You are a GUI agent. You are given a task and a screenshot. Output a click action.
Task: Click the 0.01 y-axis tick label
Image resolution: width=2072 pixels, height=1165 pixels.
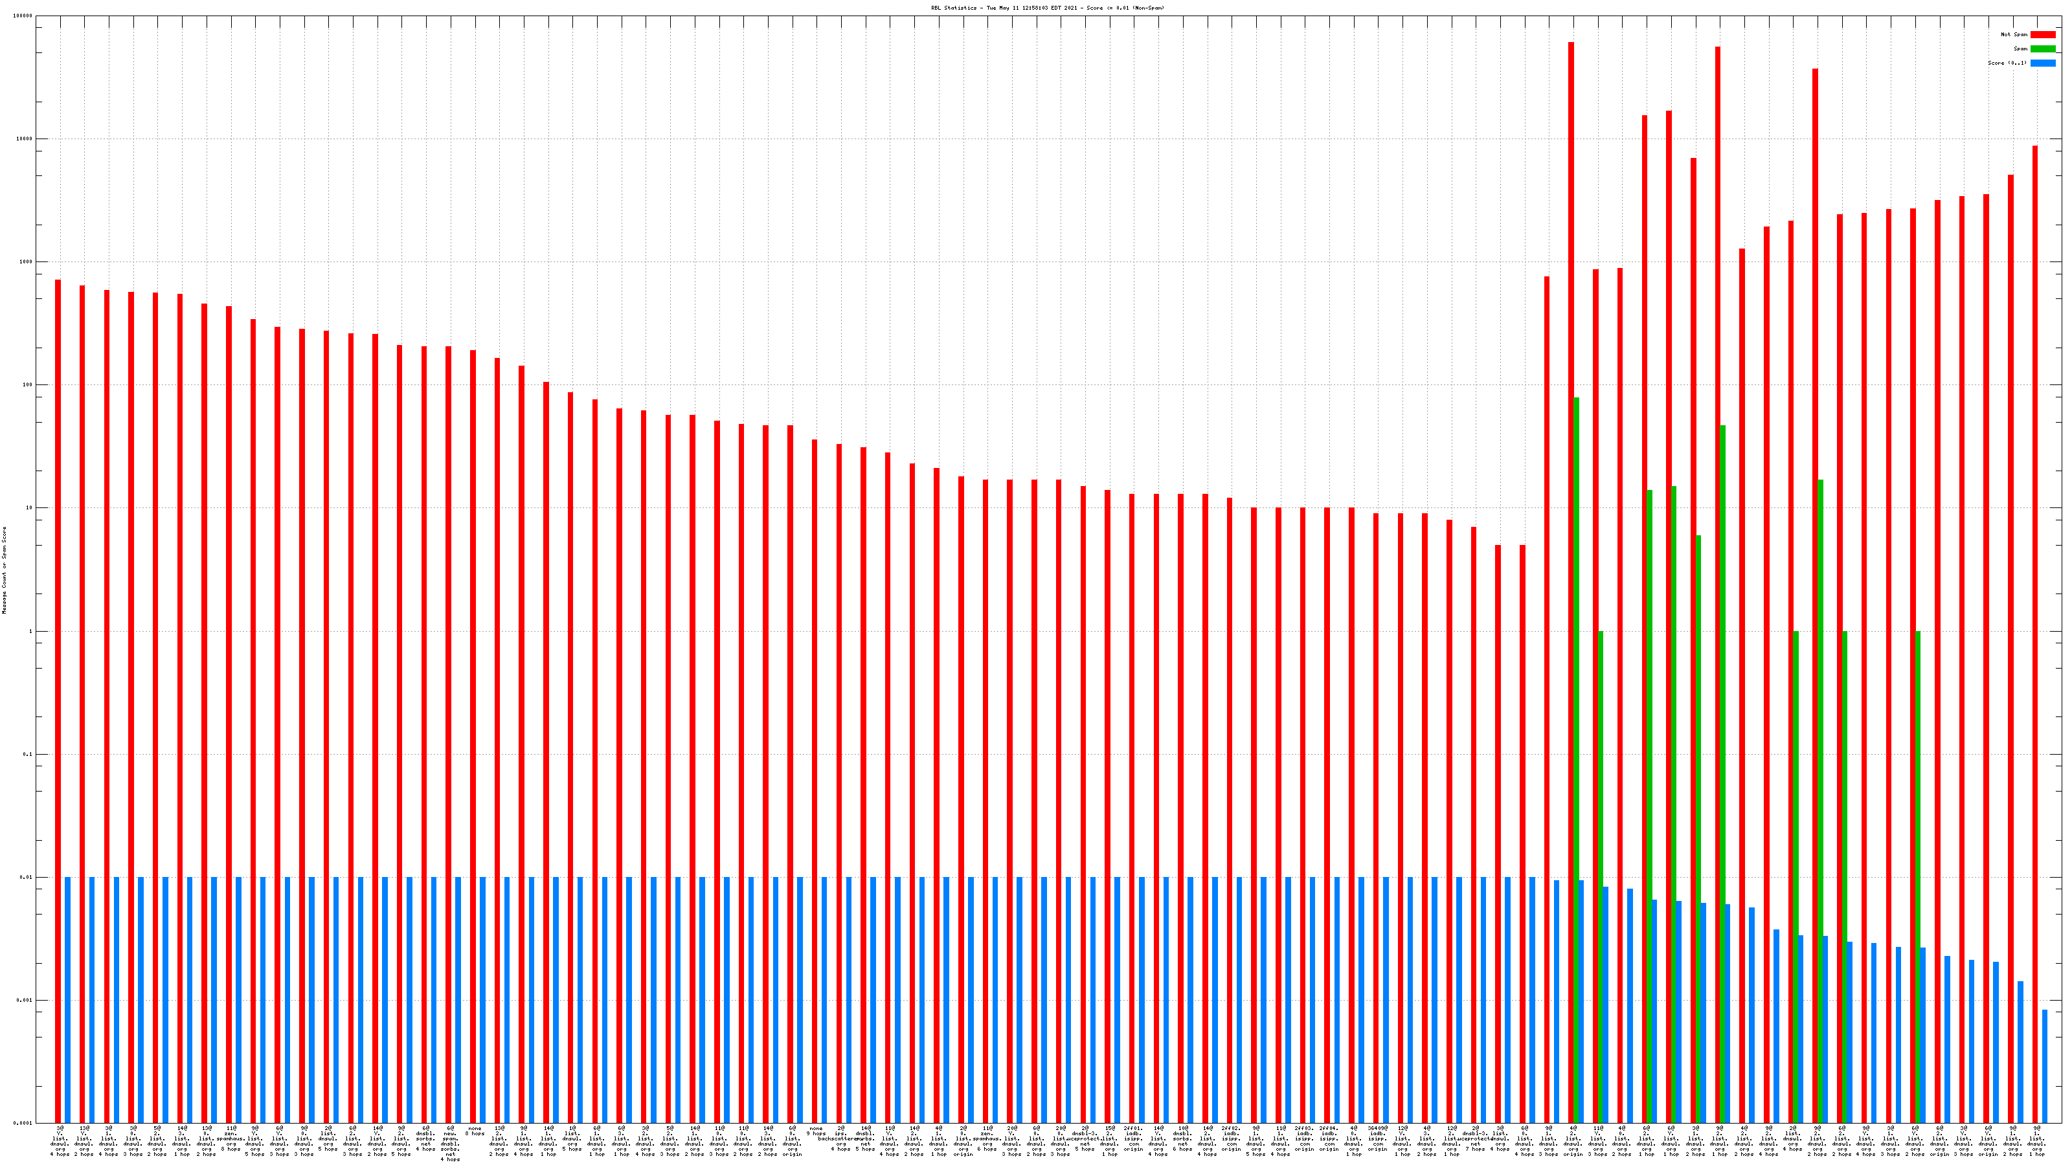point(27,877)
